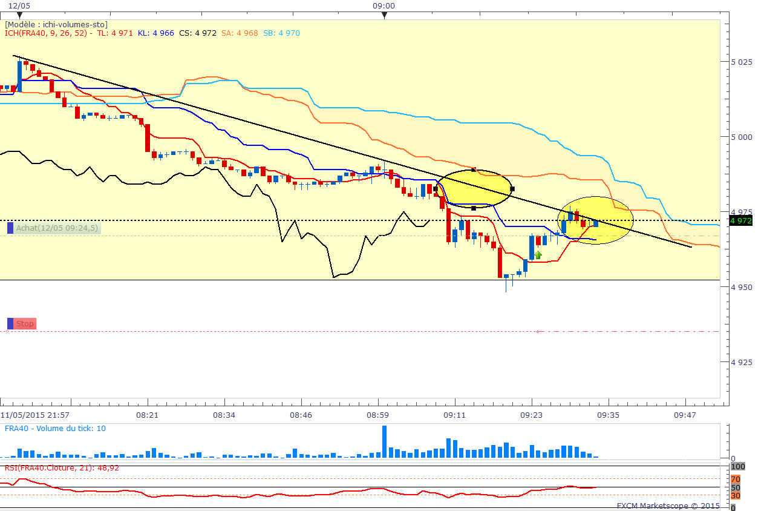Click the RSI(FRA40.Cloture, 21) indicator label

click(x=62, y=467)
